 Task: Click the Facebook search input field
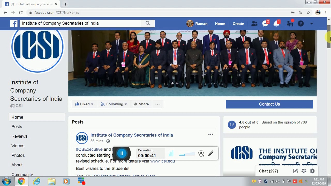(80, 23)
